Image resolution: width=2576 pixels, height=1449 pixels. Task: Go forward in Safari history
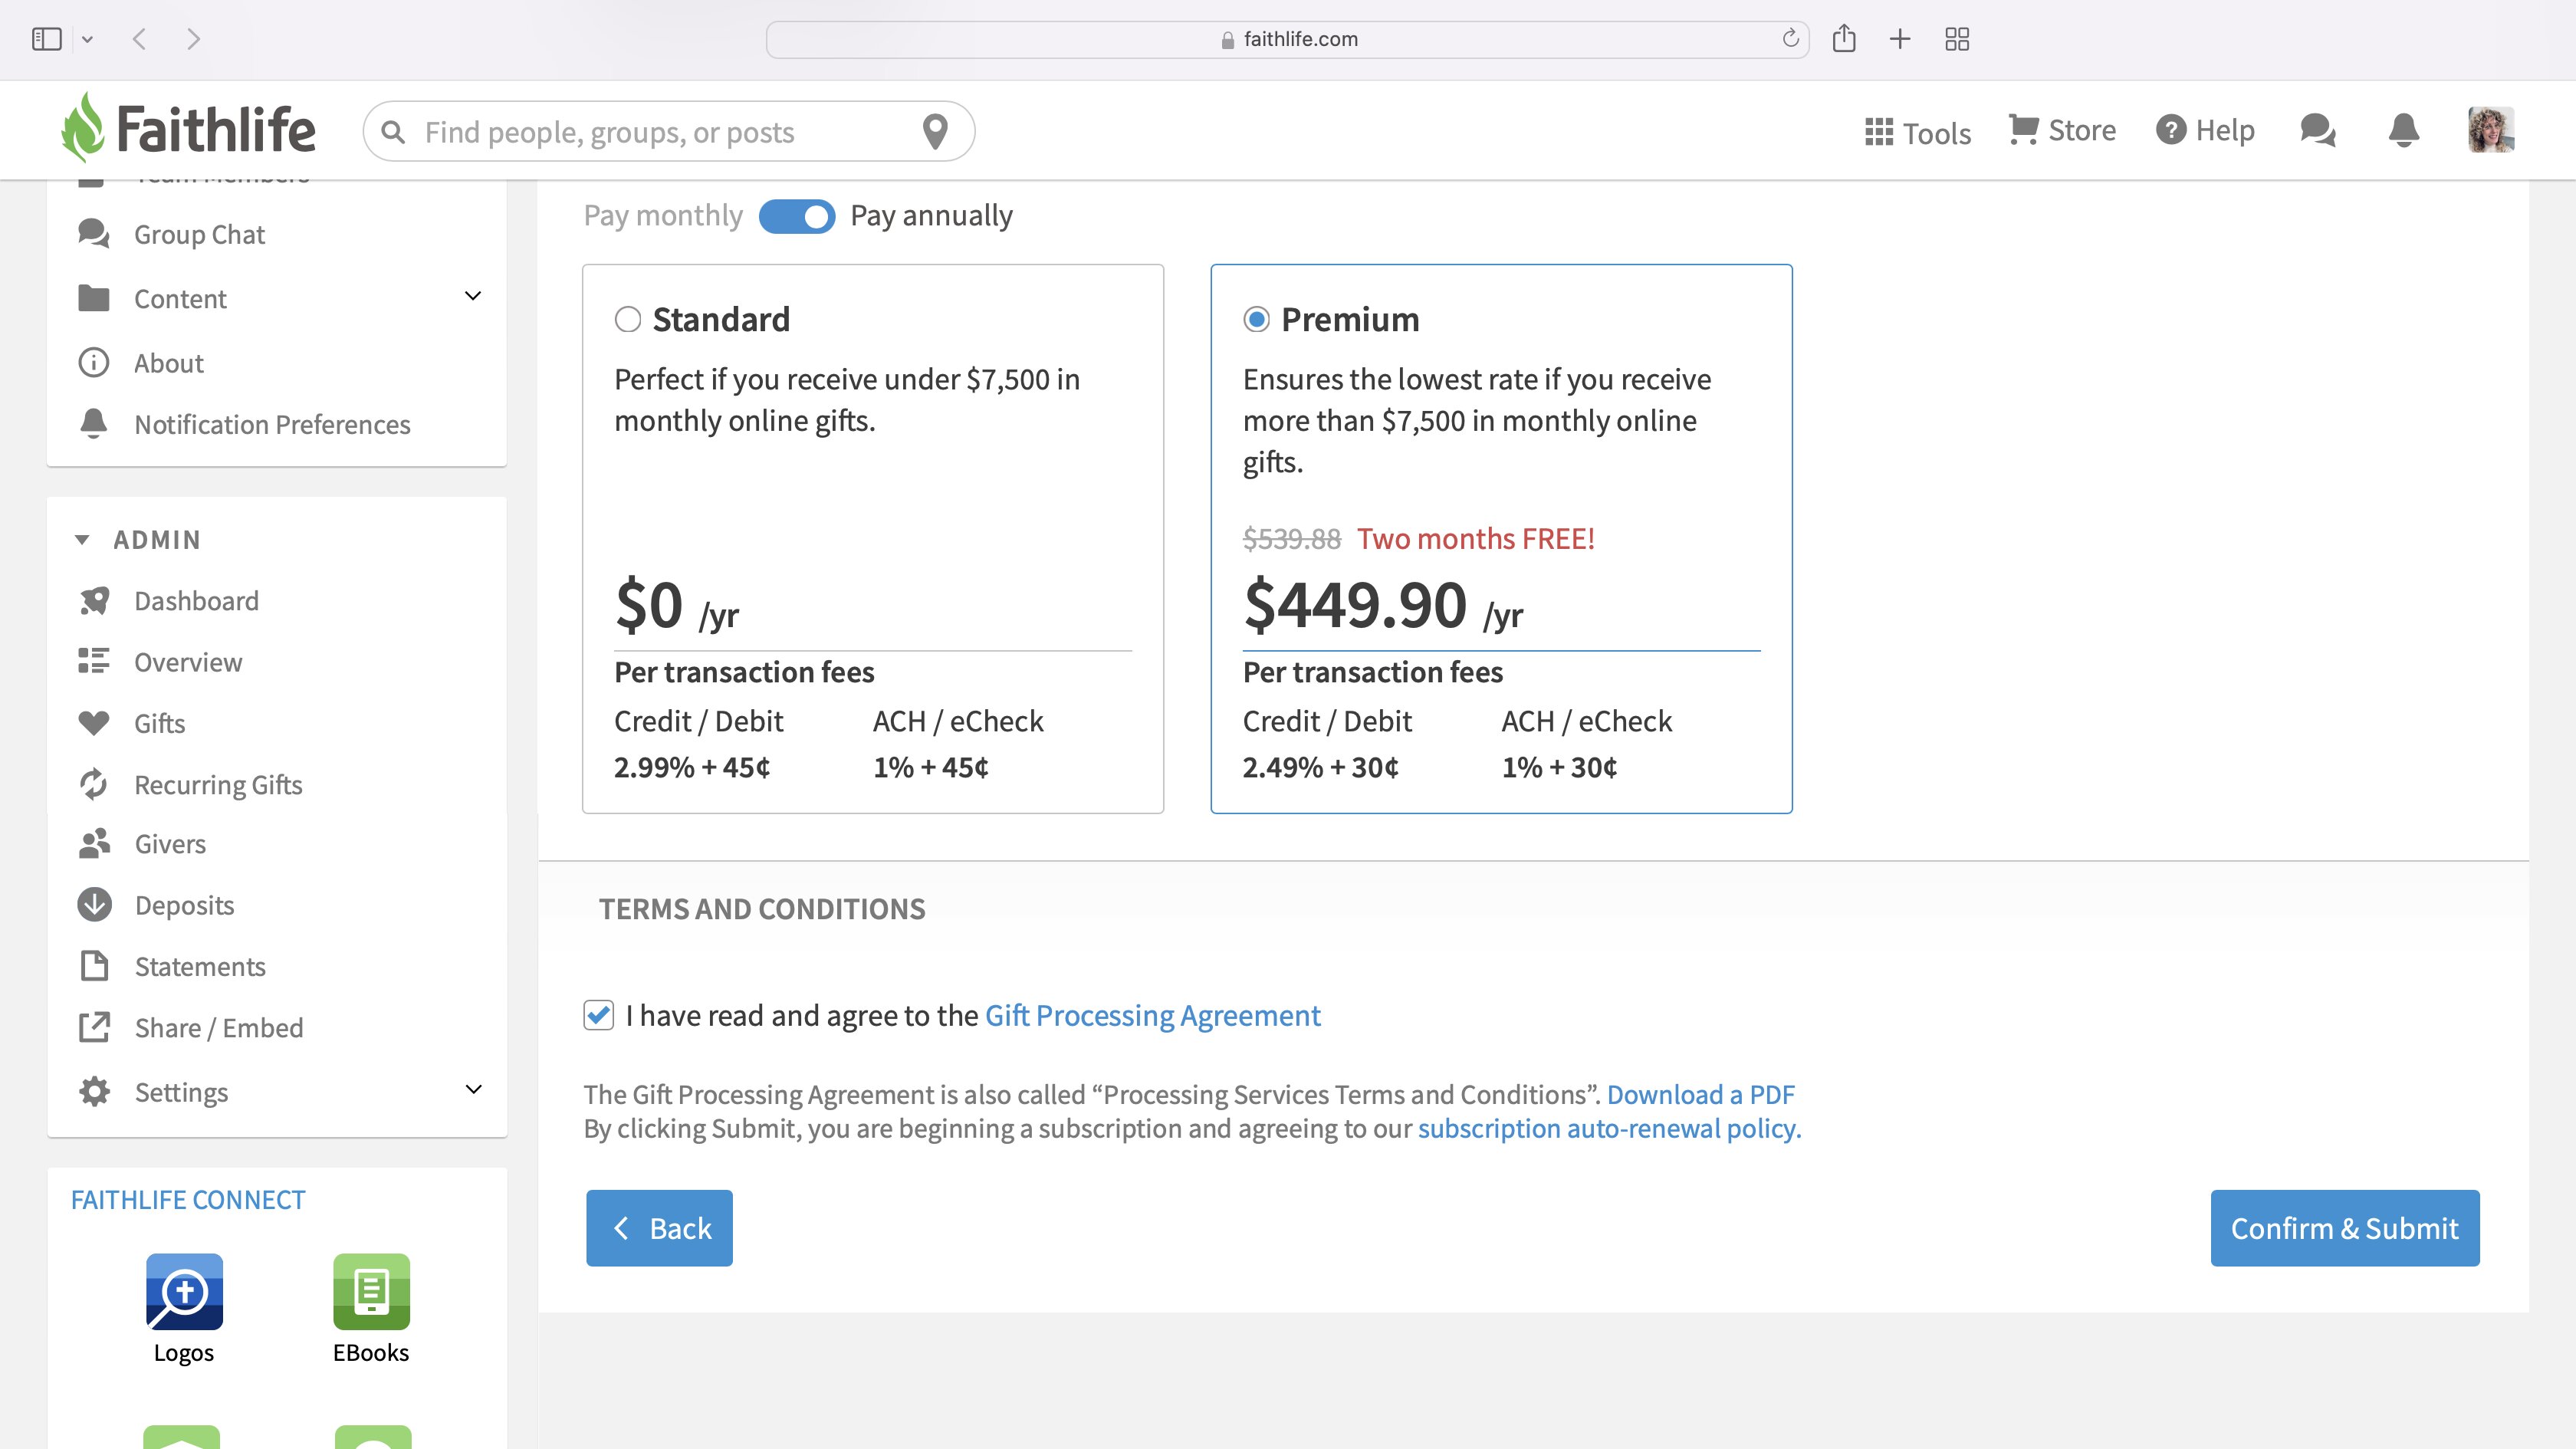pos(193,39)
